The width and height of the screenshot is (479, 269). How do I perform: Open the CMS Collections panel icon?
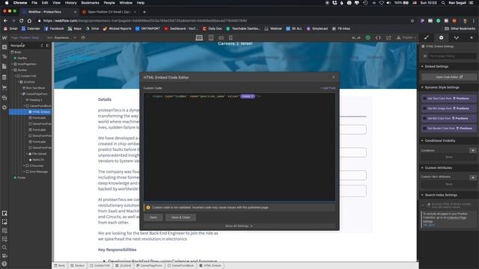[x=4, y=77]
